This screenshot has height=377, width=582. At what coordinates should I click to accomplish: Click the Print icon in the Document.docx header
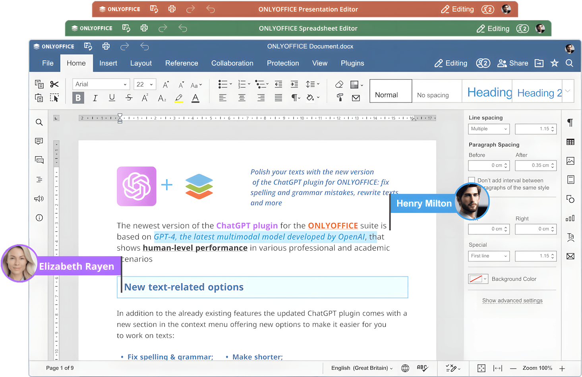[106, 46]
